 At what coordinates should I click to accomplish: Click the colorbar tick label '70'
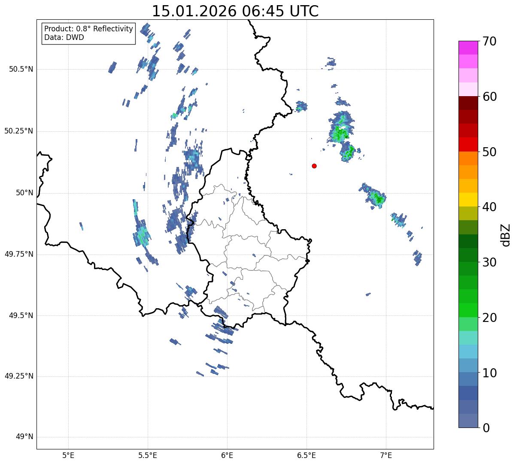click(x=489, y=41)
